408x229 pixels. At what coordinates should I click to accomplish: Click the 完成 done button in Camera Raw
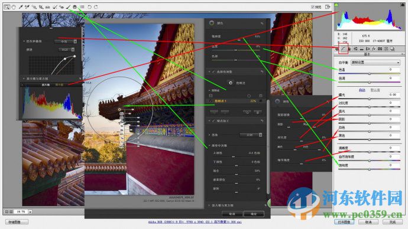(x=393, y=222)
